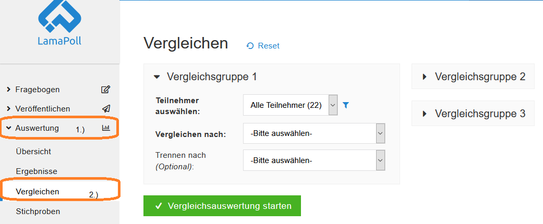This screenshot has height=224, width=543.
Task: Open the Ergebnisse menu item
Action: coord(37,171)
